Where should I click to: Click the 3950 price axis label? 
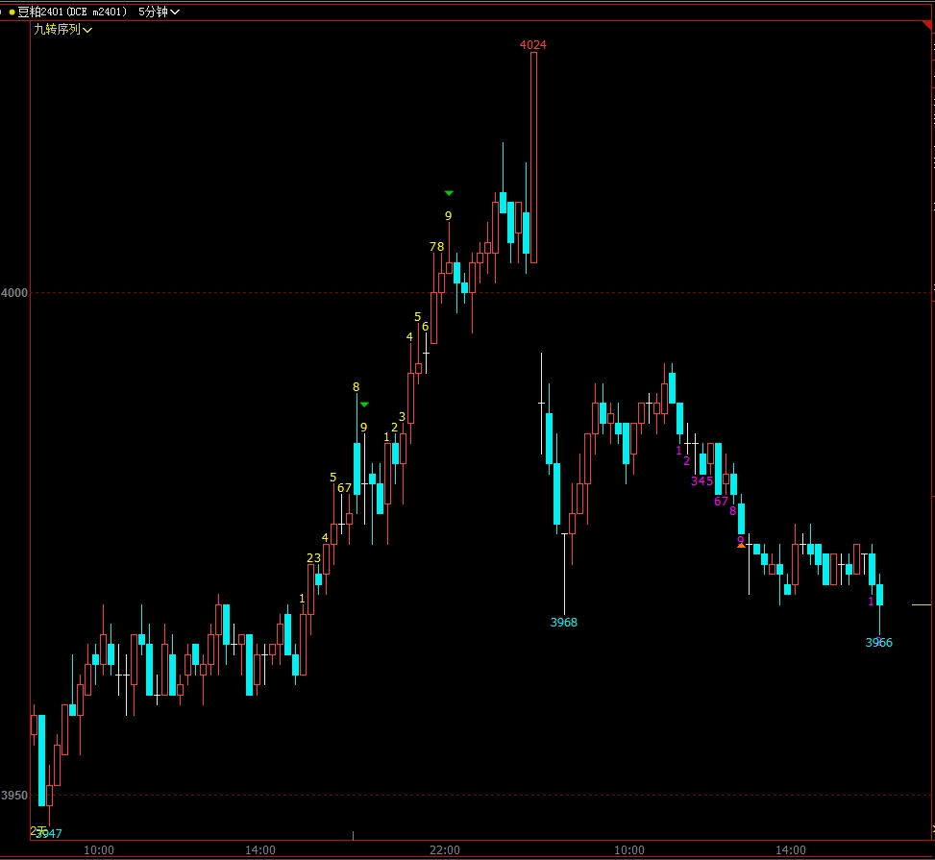click(14, 796)
